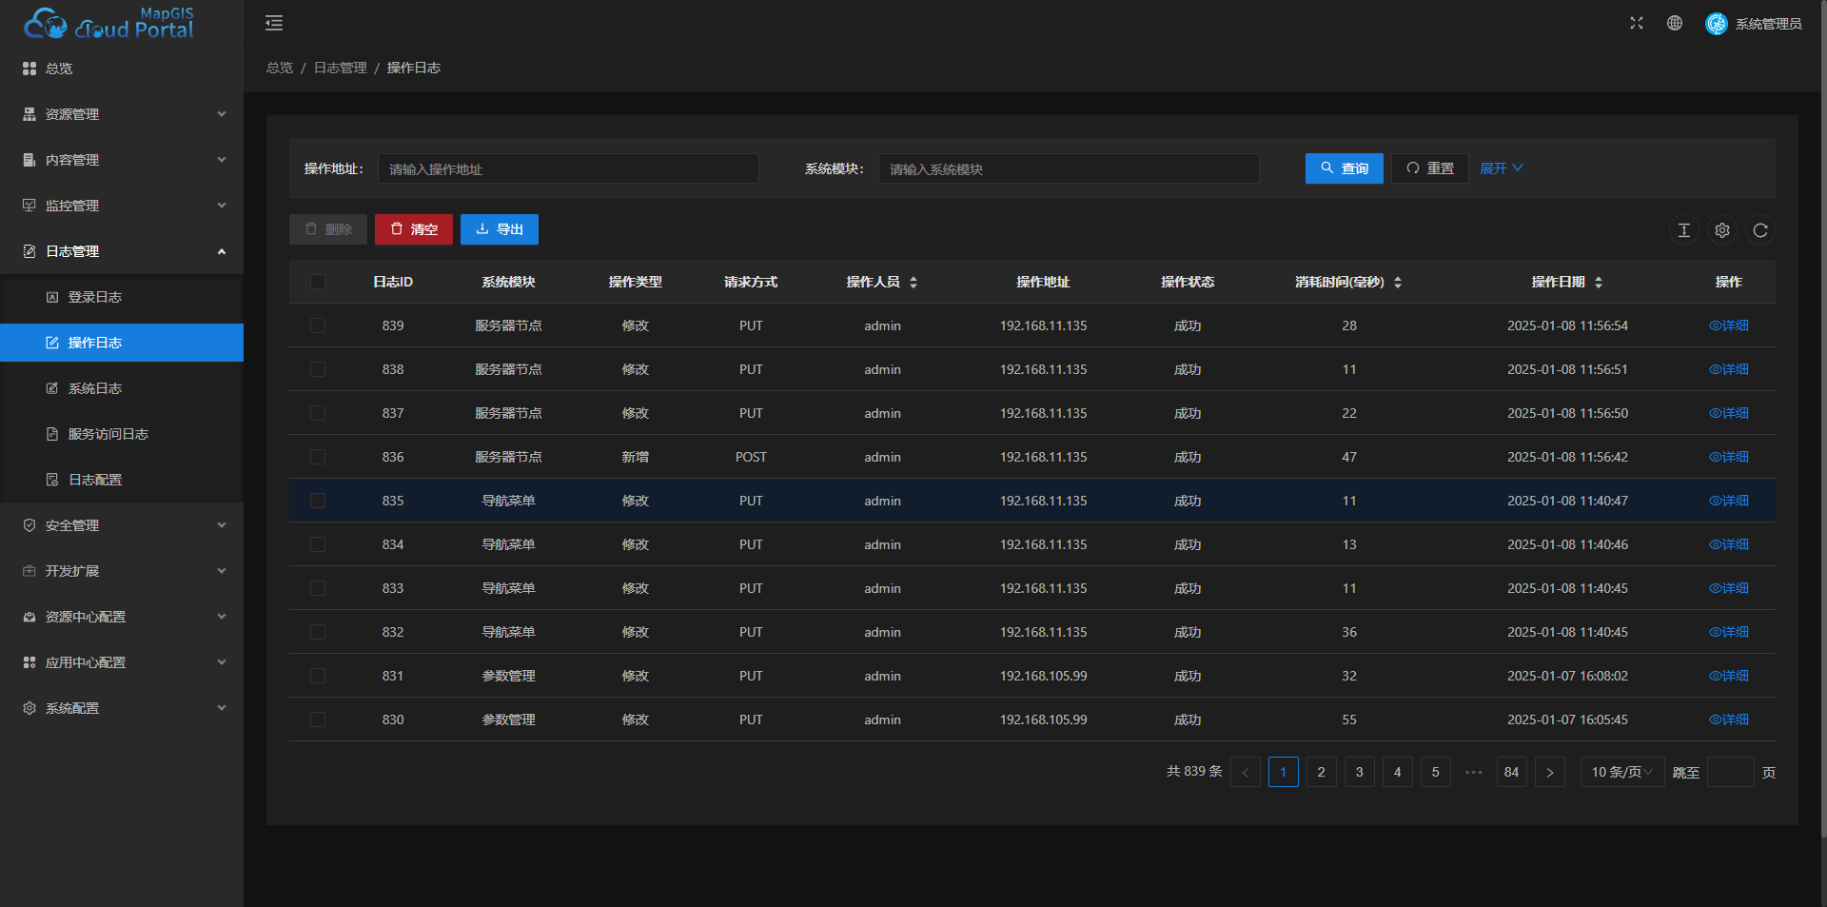Click 总览 breadcrumb link

coord(280,68)
